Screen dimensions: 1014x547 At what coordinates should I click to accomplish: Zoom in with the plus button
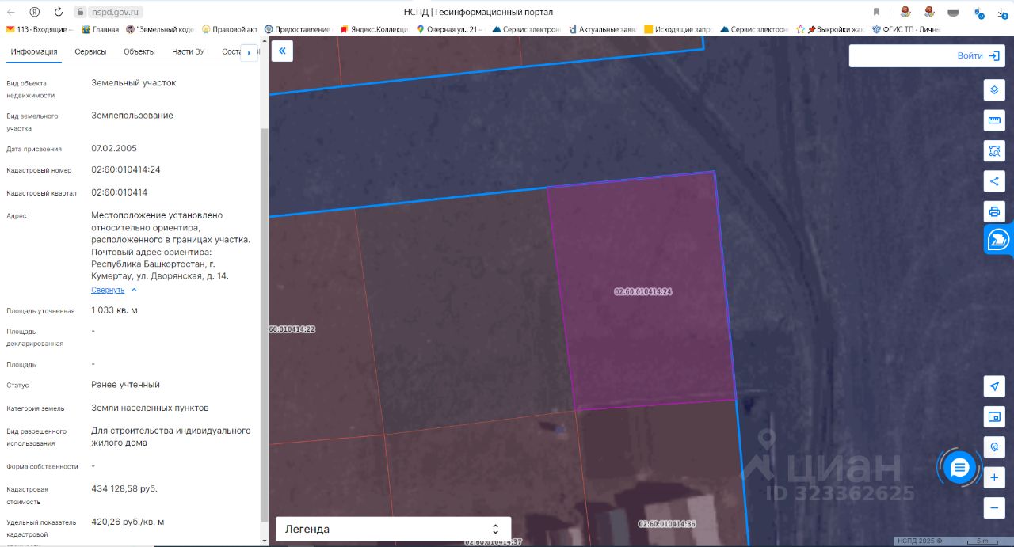tap(994, 477)
